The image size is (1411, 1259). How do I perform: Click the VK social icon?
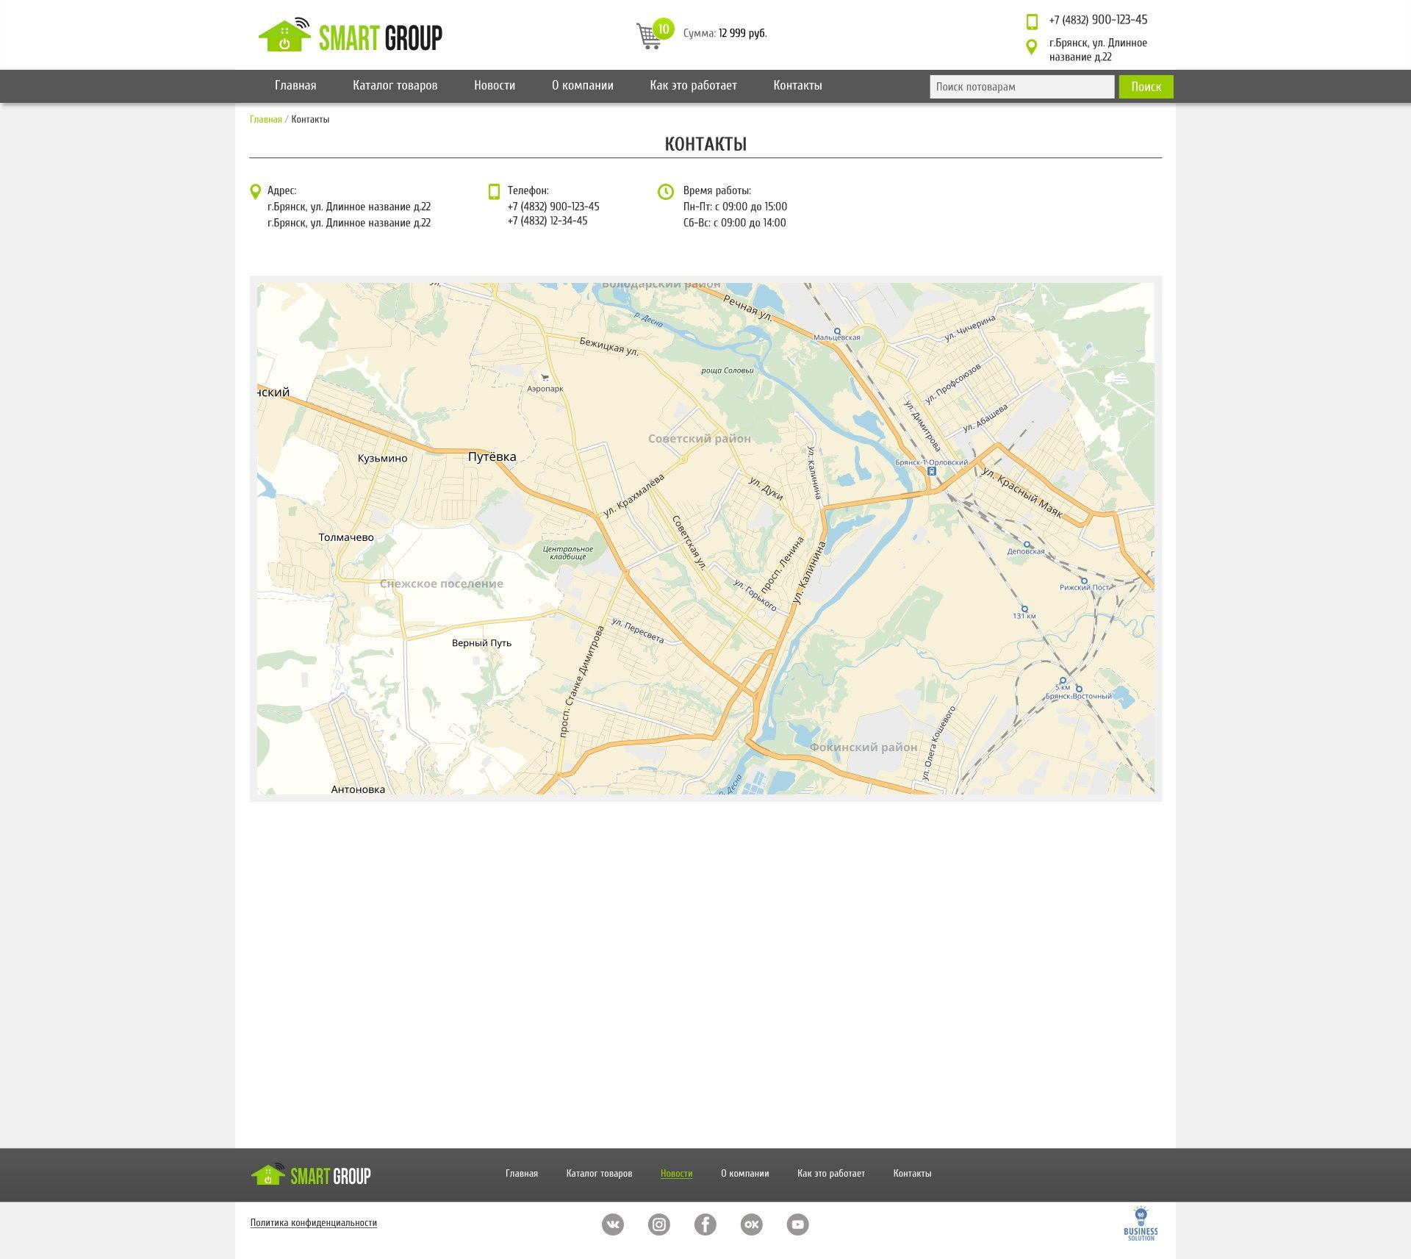coord(612,1224)
